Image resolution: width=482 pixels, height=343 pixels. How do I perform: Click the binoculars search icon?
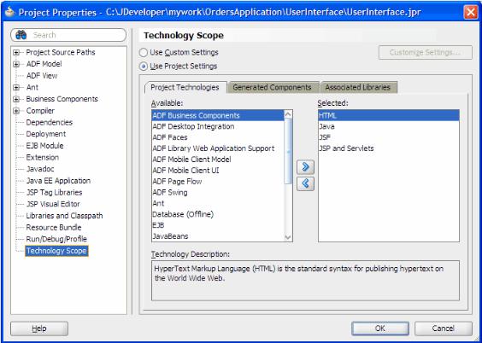click(x=21, y=35)
